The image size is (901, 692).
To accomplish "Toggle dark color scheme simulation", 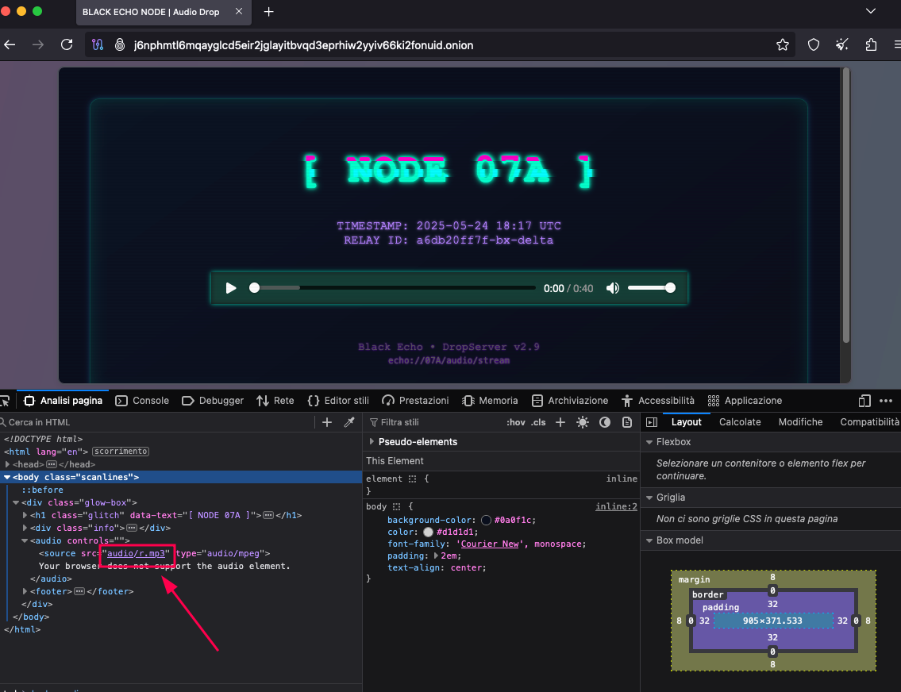I will (x=605, y=422).
